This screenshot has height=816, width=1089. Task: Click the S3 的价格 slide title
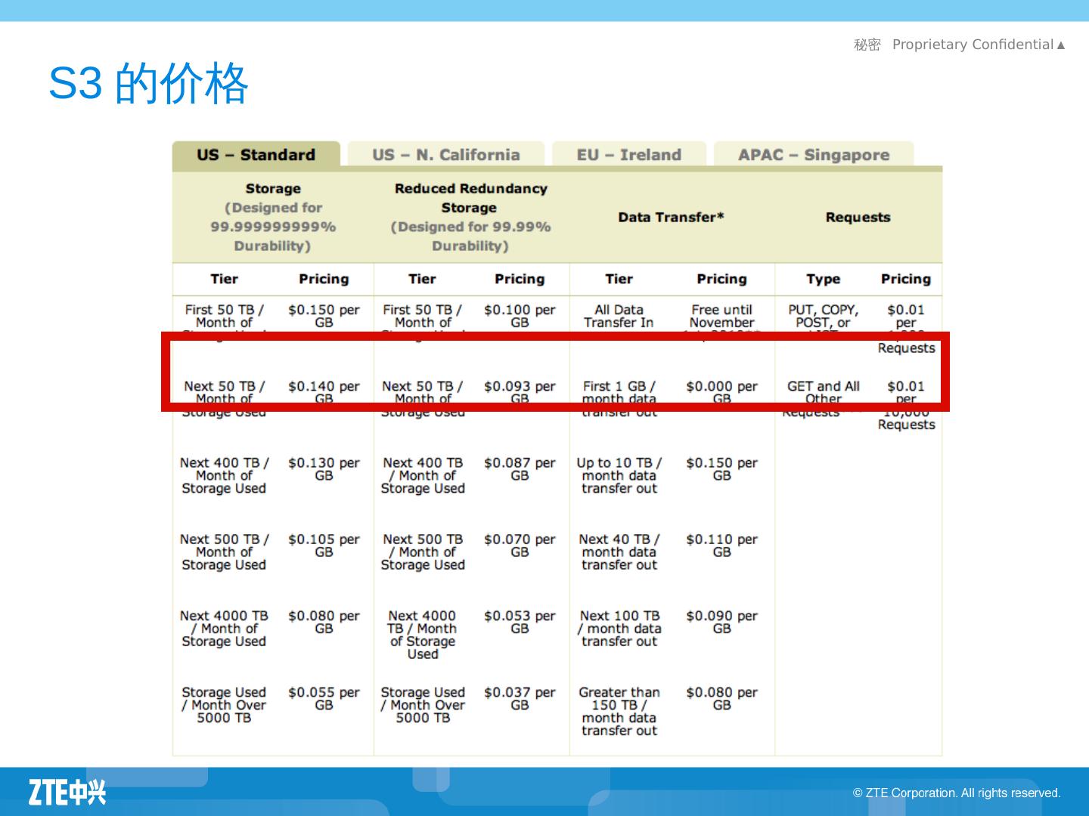coord(148,83)
